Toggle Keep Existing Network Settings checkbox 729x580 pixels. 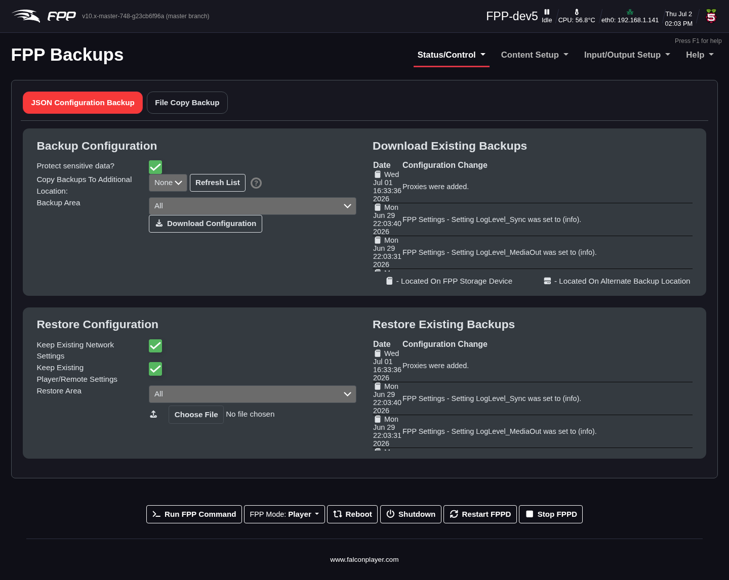coord(155,346)
